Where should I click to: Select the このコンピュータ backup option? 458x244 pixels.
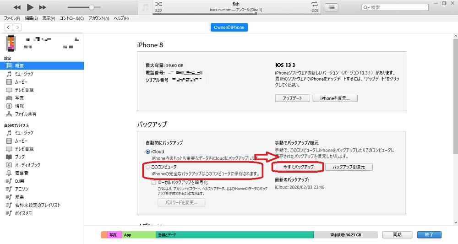click(x=147, y=167)
